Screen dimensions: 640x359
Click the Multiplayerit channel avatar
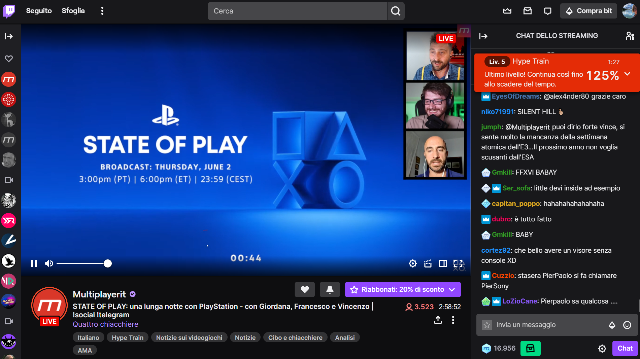pos(49,305)
